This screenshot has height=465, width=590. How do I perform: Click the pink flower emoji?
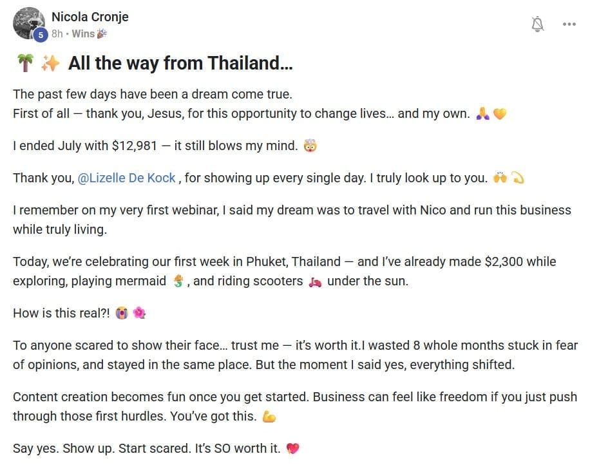pos(139,313)
